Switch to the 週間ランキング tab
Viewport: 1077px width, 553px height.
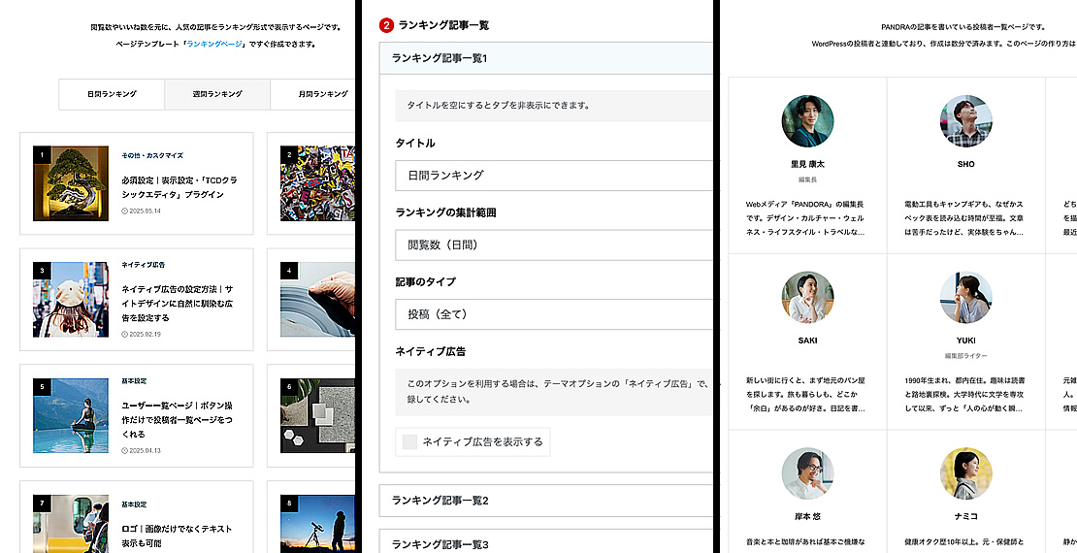coord(217,94)
